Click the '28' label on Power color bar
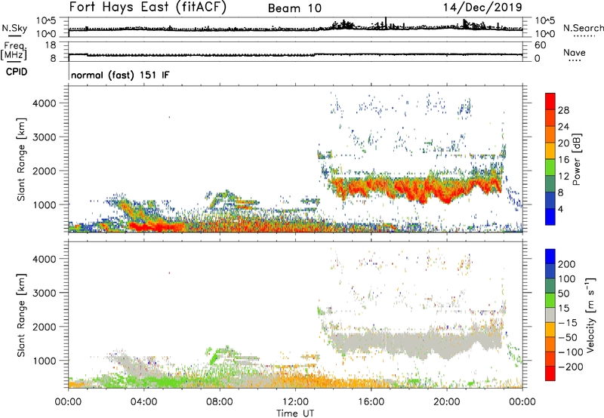604x418 pixels. [563, 110]
